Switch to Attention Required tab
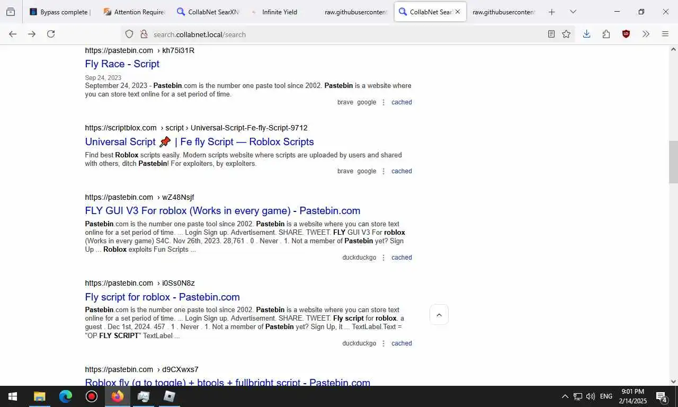 (135, 12)
